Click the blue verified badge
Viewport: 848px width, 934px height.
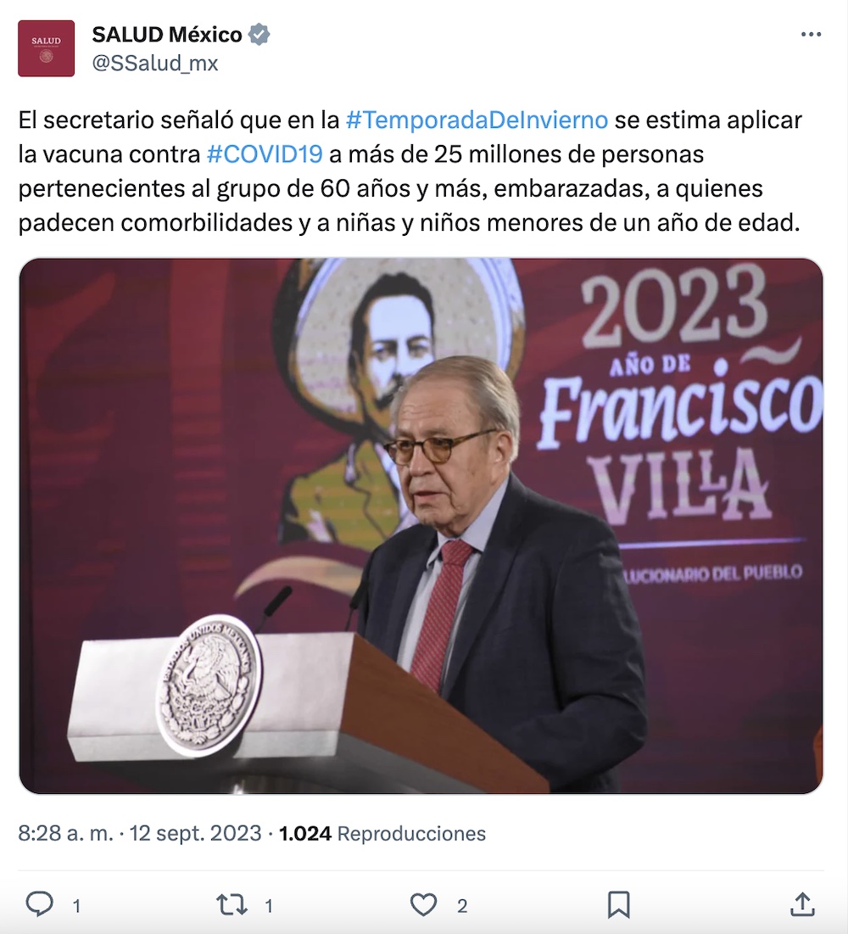259,35
